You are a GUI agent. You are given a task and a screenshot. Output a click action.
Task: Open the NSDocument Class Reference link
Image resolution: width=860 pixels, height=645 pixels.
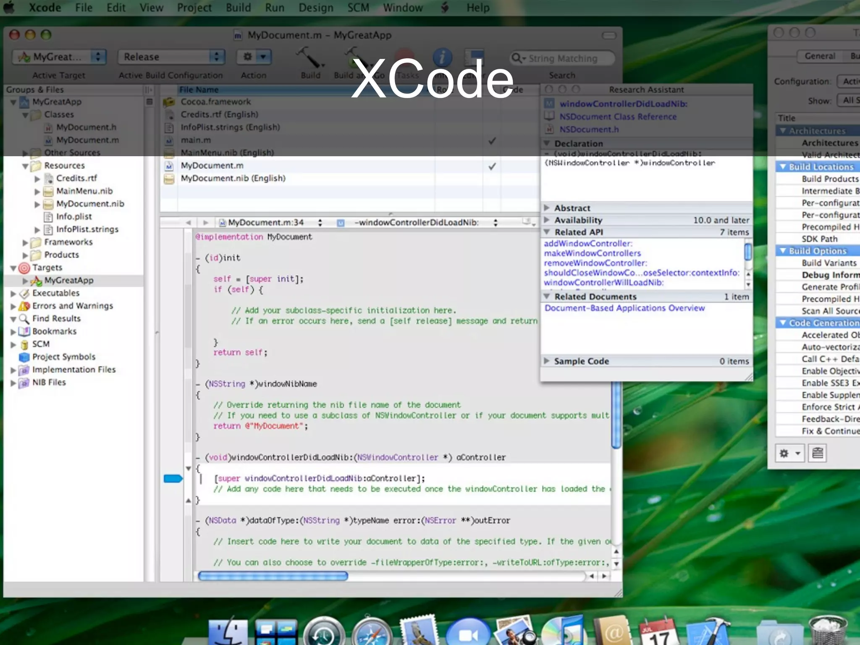click(x=618, y=117)
